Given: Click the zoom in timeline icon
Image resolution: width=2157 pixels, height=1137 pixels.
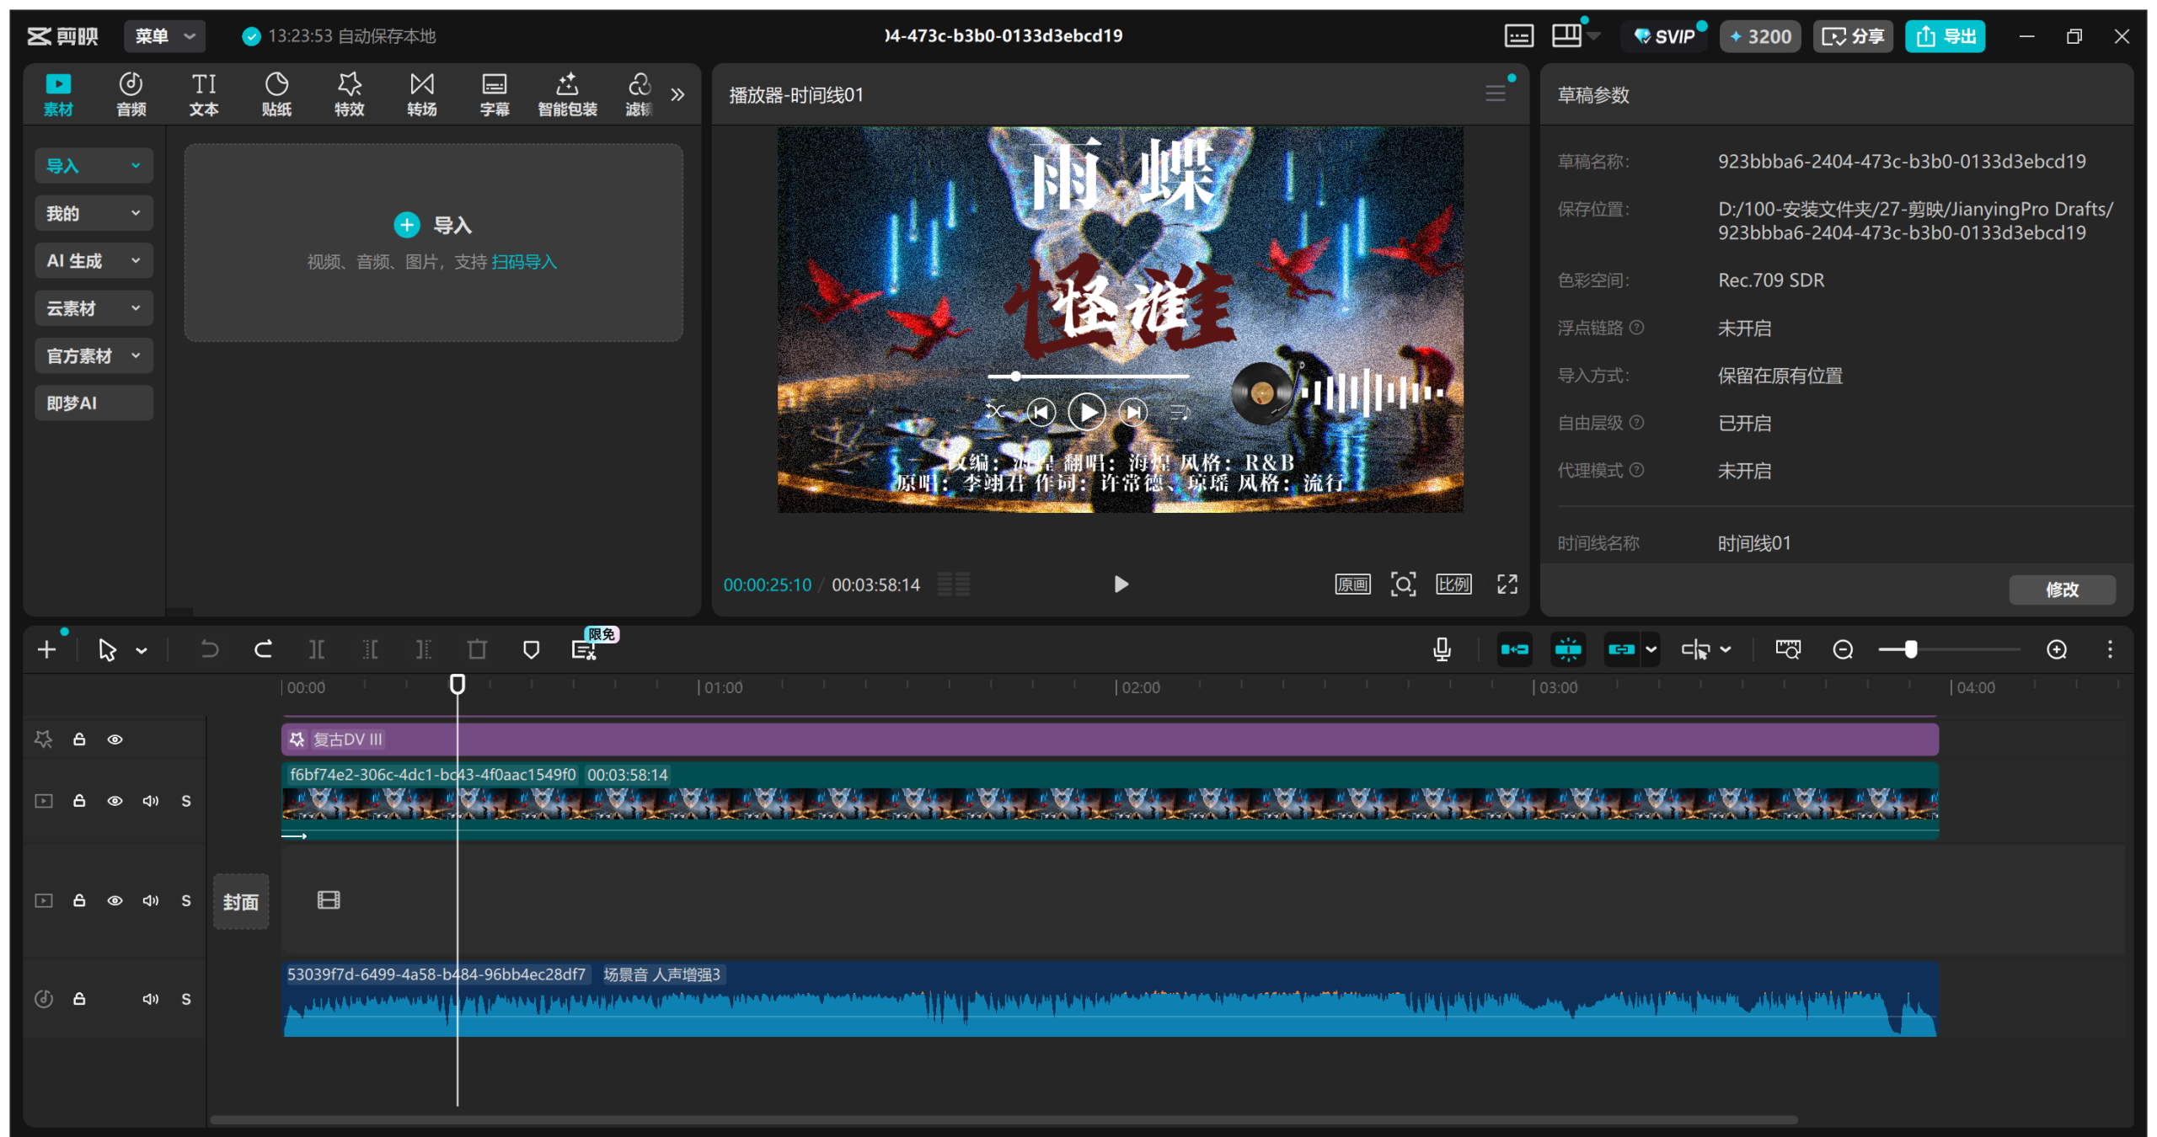Looking at the screenshot, I should (2057, 649).
